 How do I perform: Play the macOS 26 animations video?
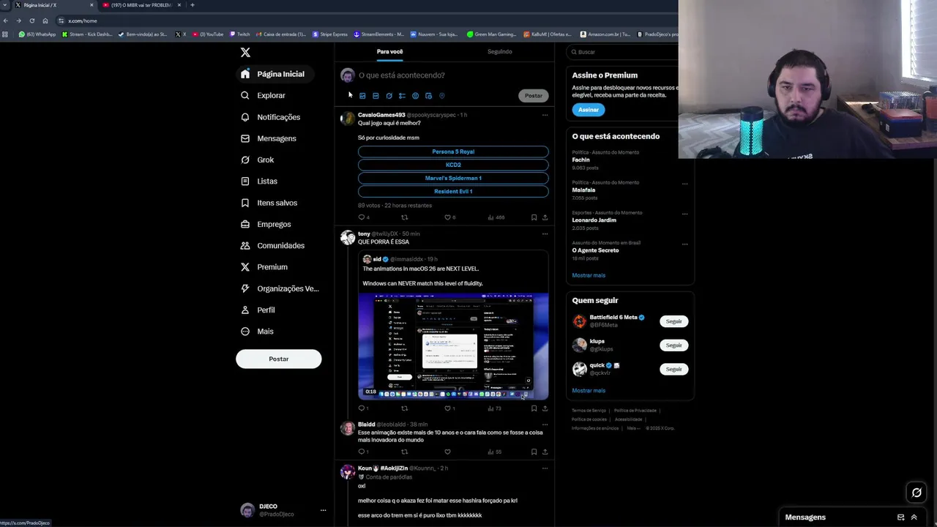click(x=453, y=346)
